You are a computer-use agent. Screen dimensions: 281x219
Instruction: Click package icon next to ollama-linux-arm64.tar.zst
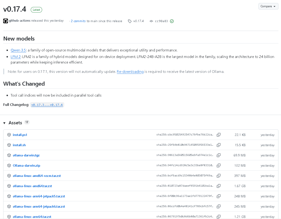9,217
